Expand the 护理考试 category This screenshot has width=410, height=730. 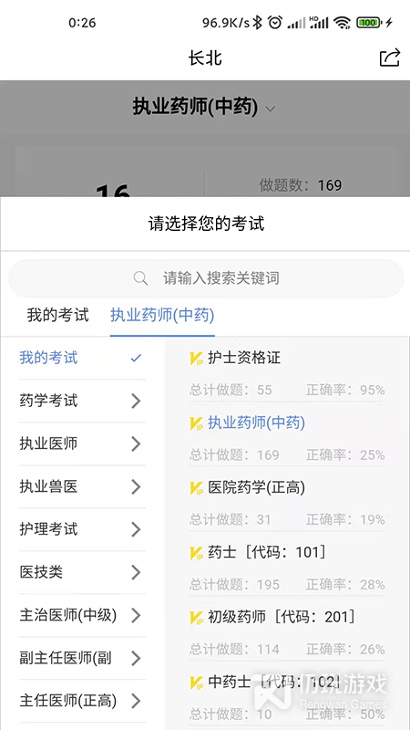(x=82, y=529)
